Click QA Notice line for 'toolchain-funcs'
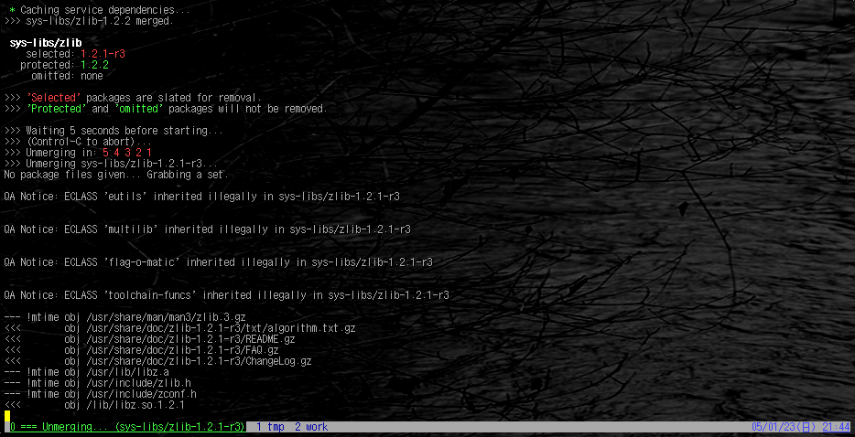Image resolution: width=855 pixels, height=437 pixels. (x=226, y=294)
